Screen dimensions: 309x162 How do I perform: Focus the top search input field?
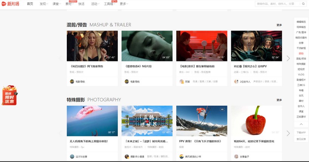[x=278, y=4]
